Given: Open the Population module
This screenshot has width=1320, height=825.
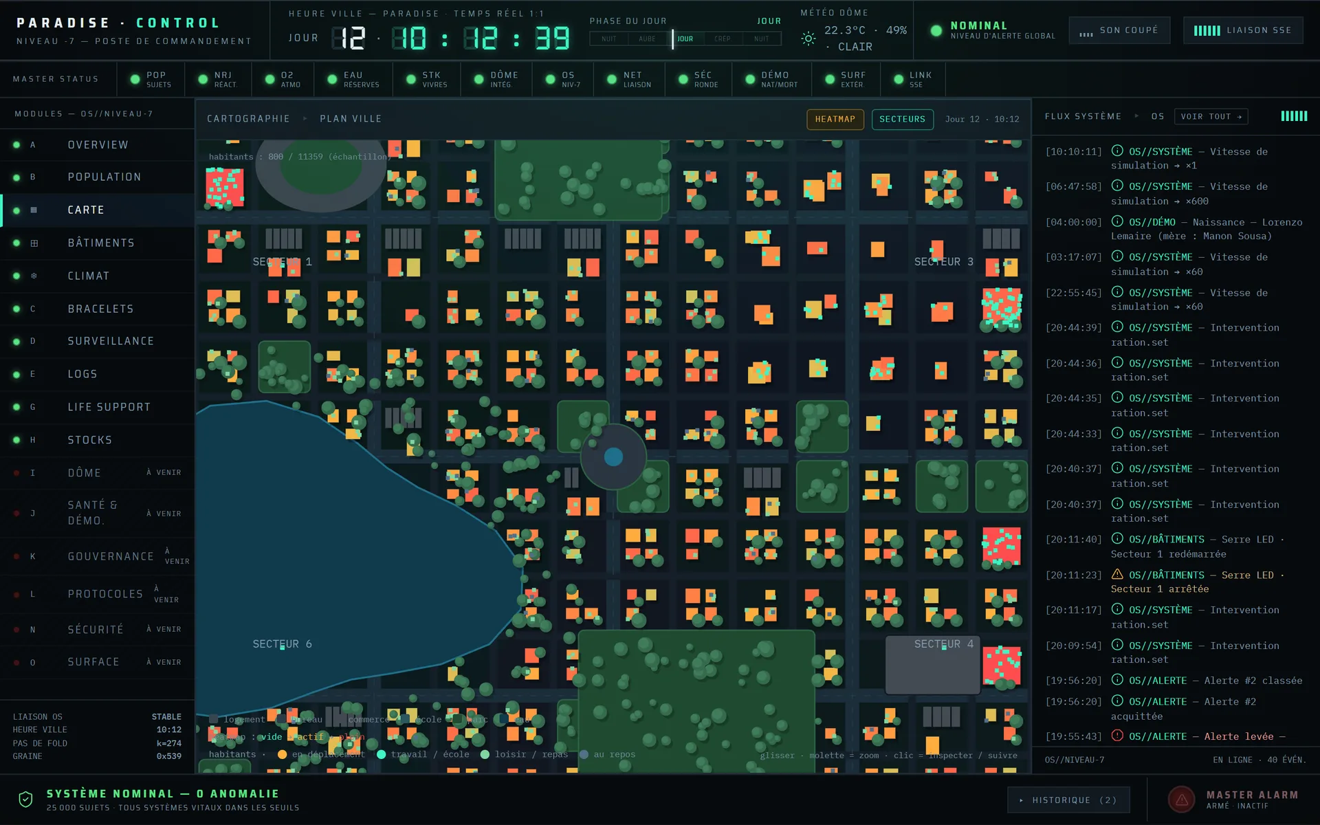Looking at the screenshot, I should point(97,177).
